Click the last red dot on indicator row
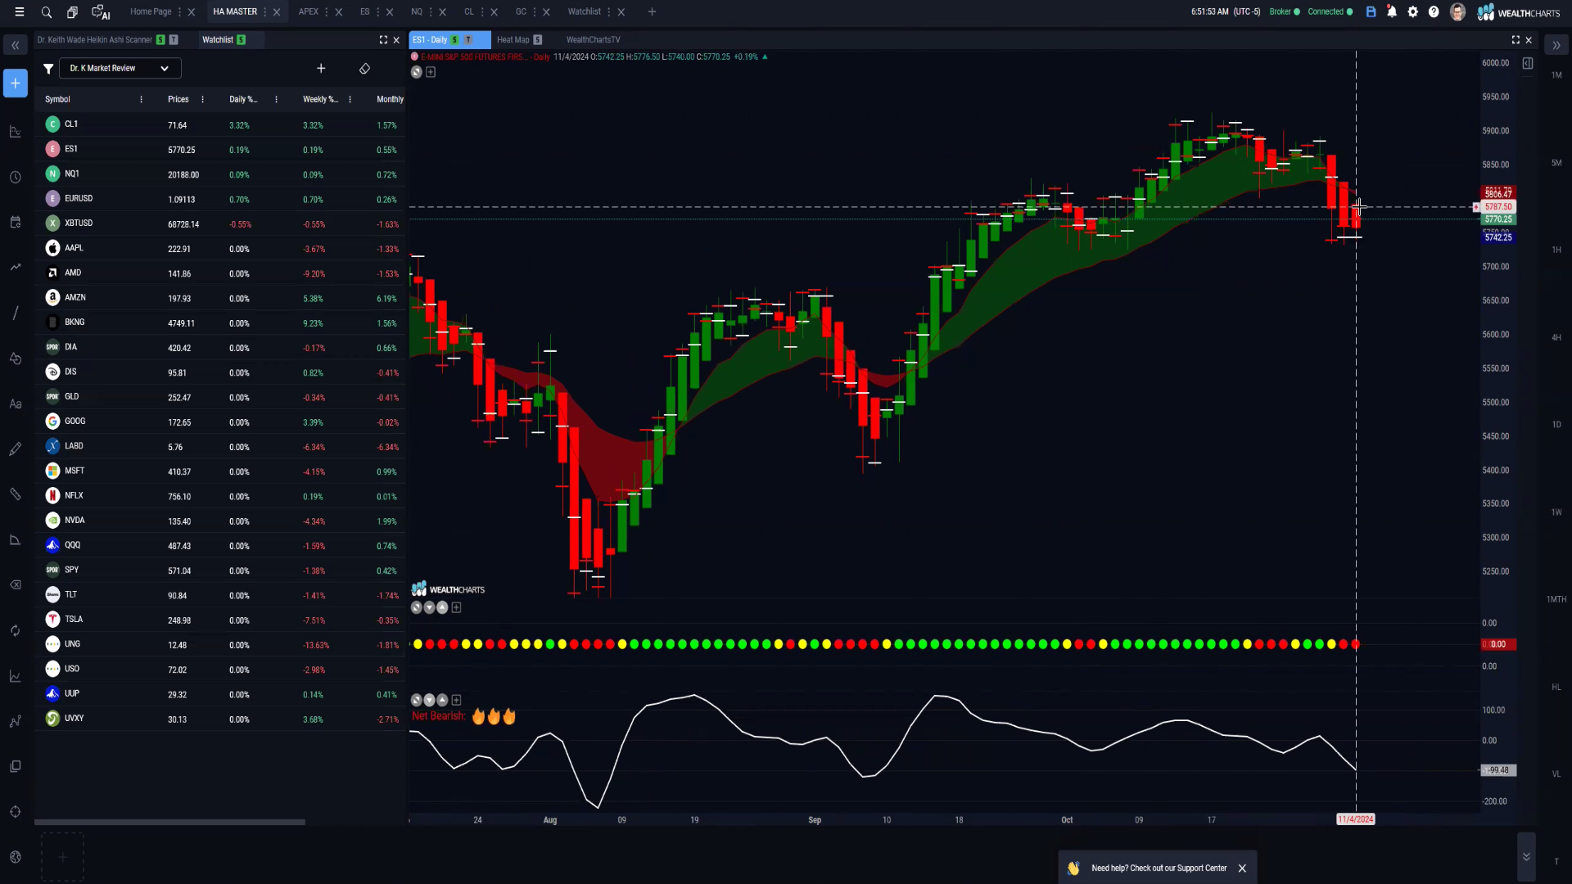 [x=1355, y=645]
